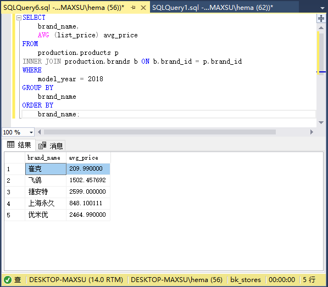Click the horizontal scrollbar thumb
Screen dimensions: 328x287
pos(160,132)
